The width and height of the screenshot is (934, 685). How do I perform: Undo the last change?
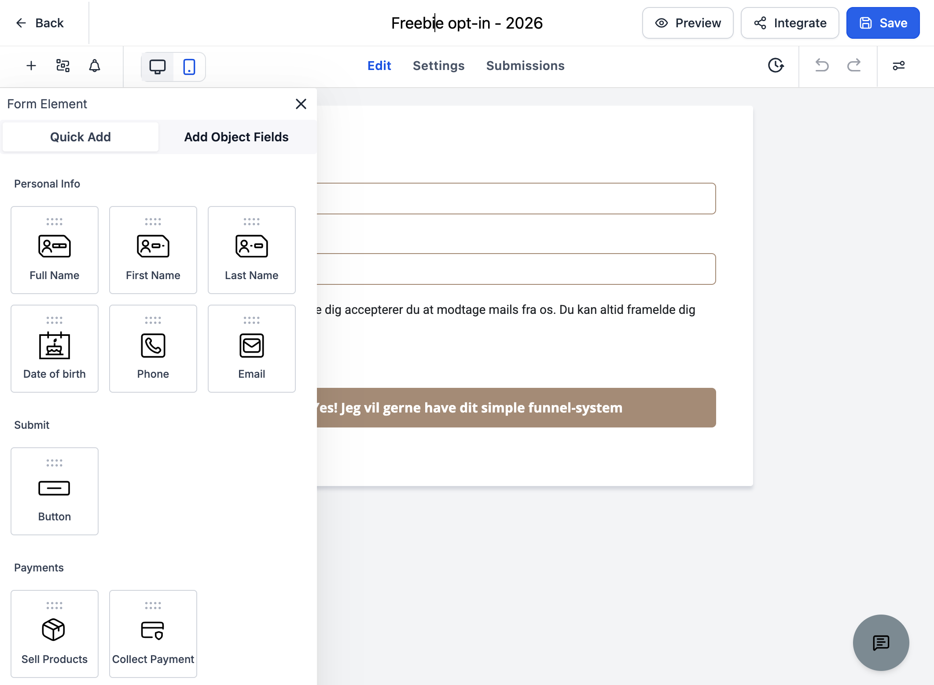822,66
